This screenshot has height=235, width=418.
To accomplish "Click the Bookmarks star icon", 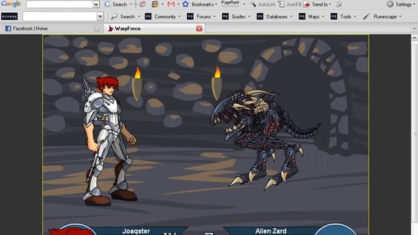I will [x=185, y=5].
